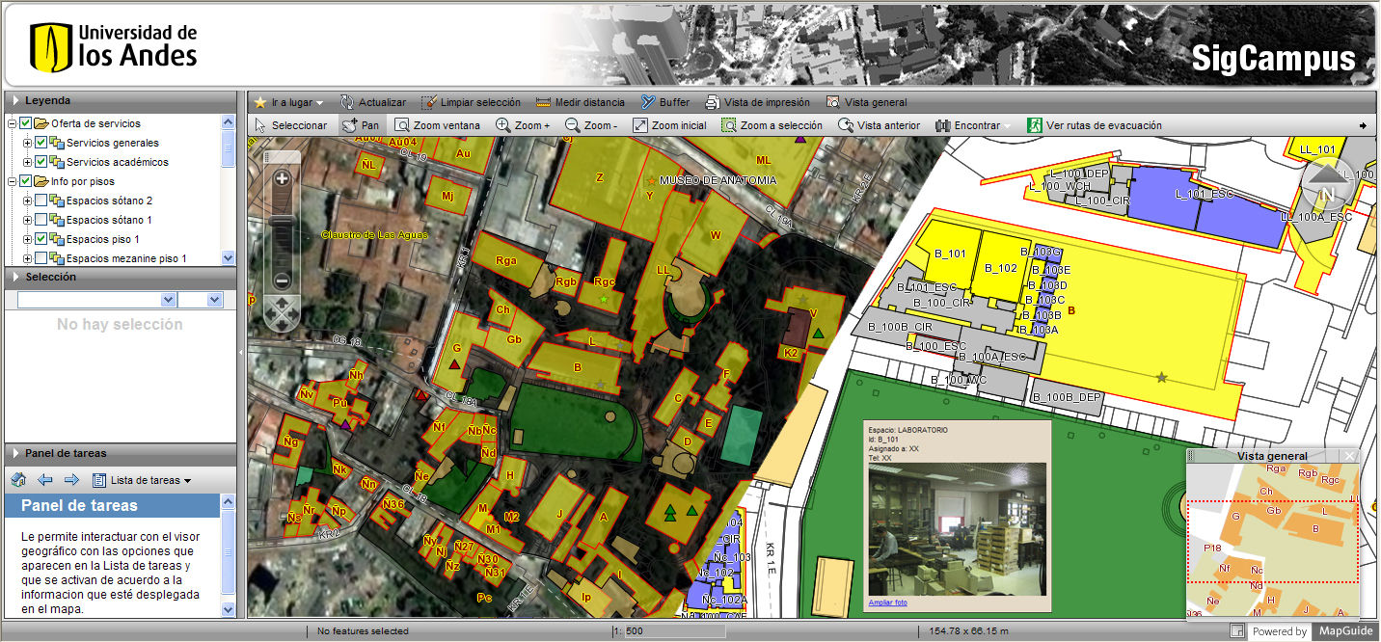The height and width of the screenshot is (642, 1381).
Task: Open the Ir a lugar dropdown
Action: coord(288,102)
